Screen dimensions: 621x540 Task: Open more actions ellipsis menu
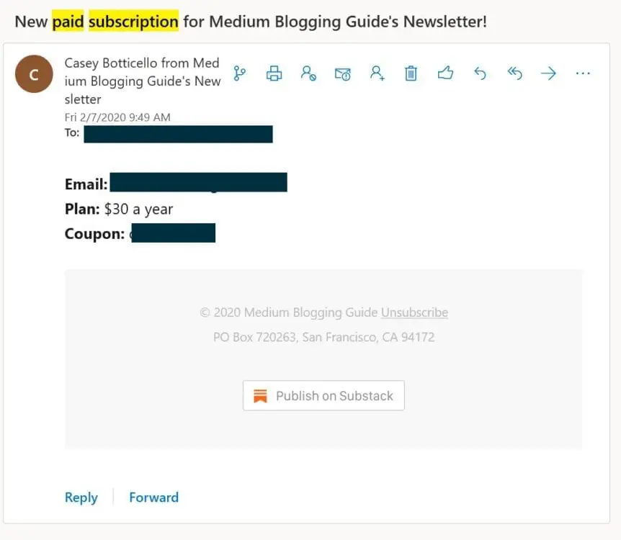point(583,73)
